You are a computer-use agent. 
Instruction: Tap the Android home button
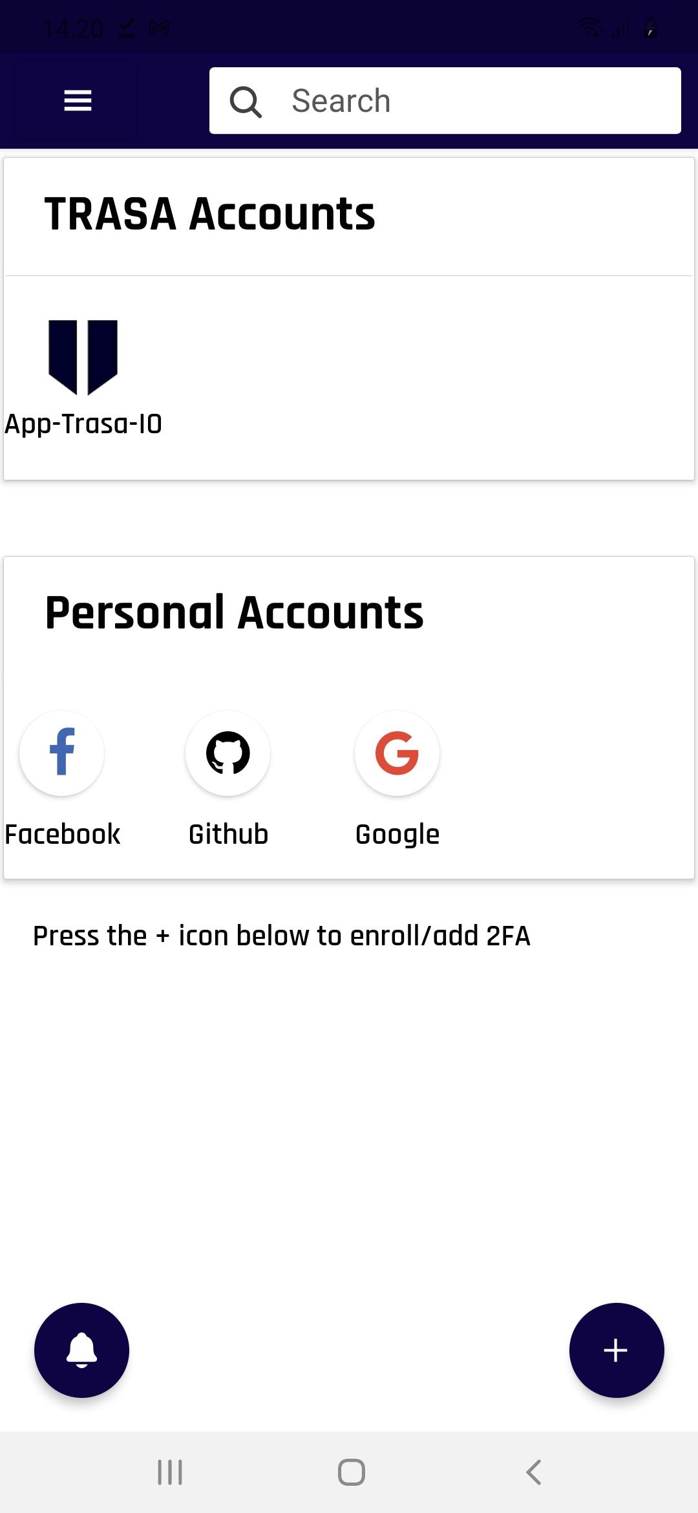352,1472
